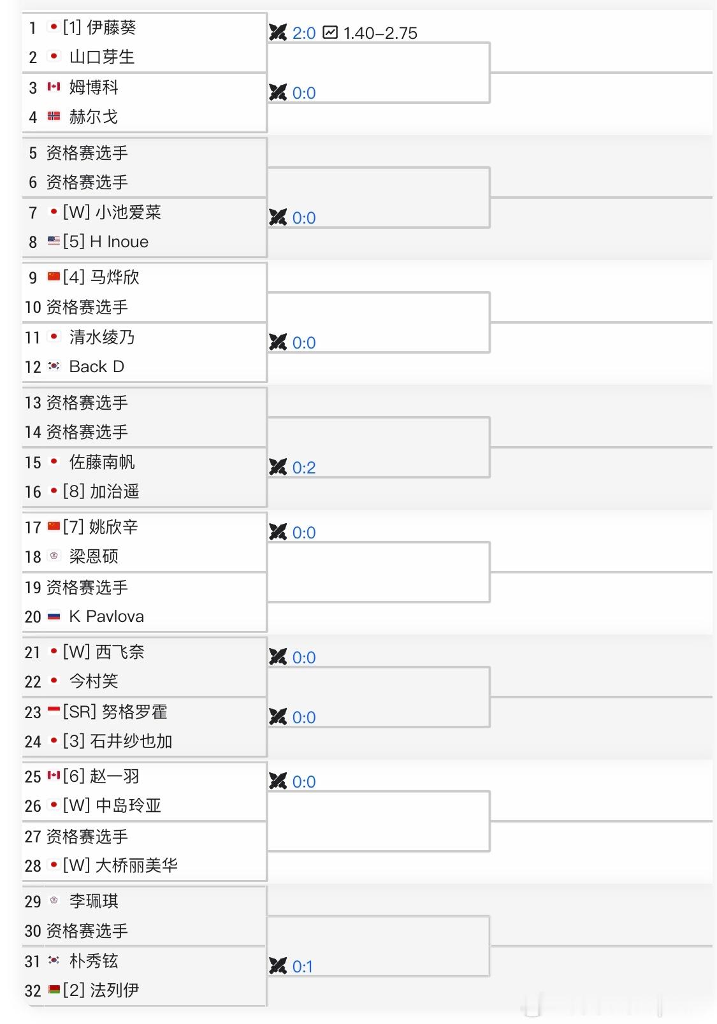
Task: Click the South Korean flag beside Back D
Action: [x=54, y=366]
